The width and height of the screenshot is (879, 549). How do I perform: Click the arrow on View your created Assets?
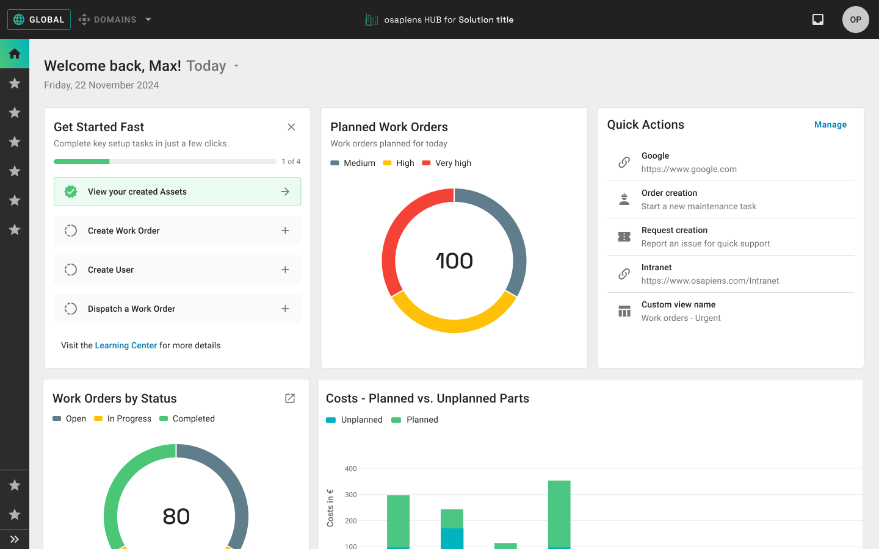tap(285, 192)
